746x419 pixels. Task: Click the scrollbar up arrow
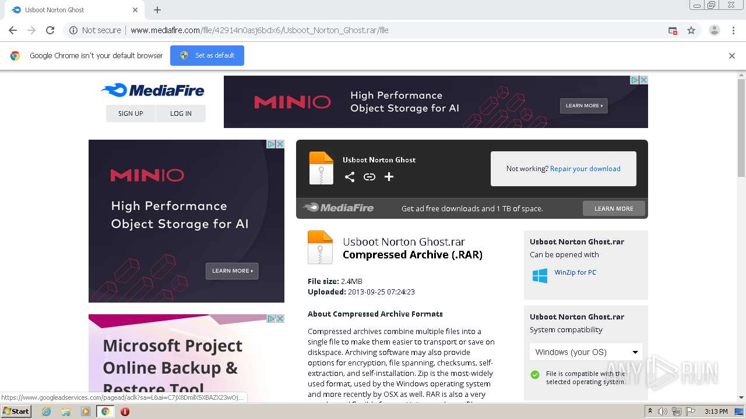[x=741, y=75]
